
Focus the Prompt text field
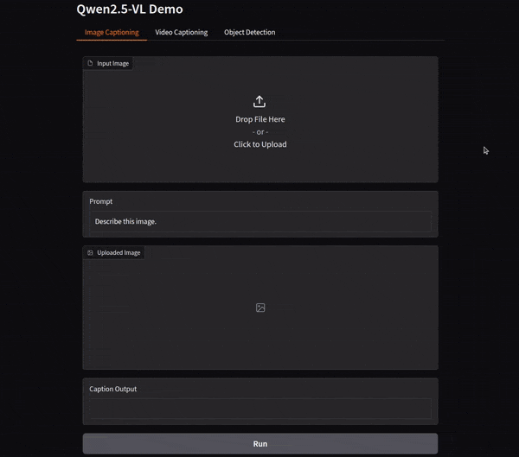pos(260,221)
